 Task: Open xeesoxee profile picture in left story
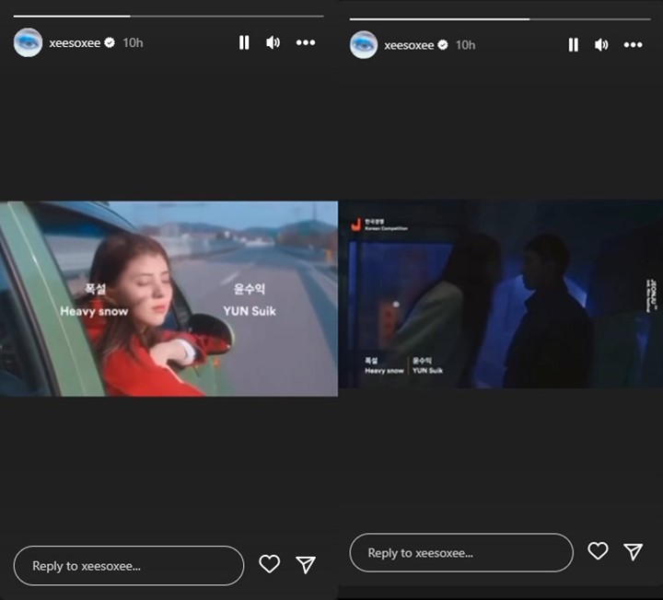pyautogui.click(x=28, y=42)
